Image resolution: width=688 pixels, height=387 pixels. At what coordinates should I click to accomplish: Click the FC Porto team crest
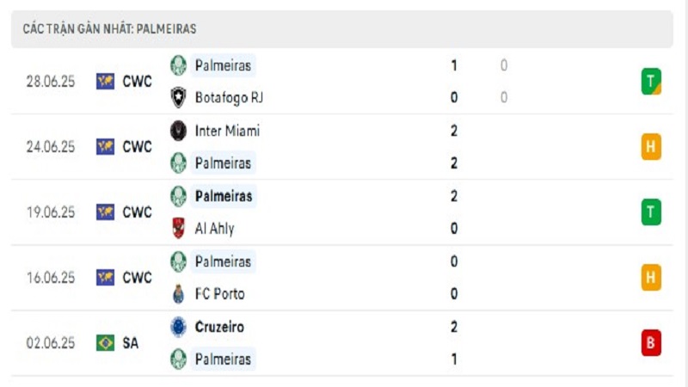coord(178,293)
